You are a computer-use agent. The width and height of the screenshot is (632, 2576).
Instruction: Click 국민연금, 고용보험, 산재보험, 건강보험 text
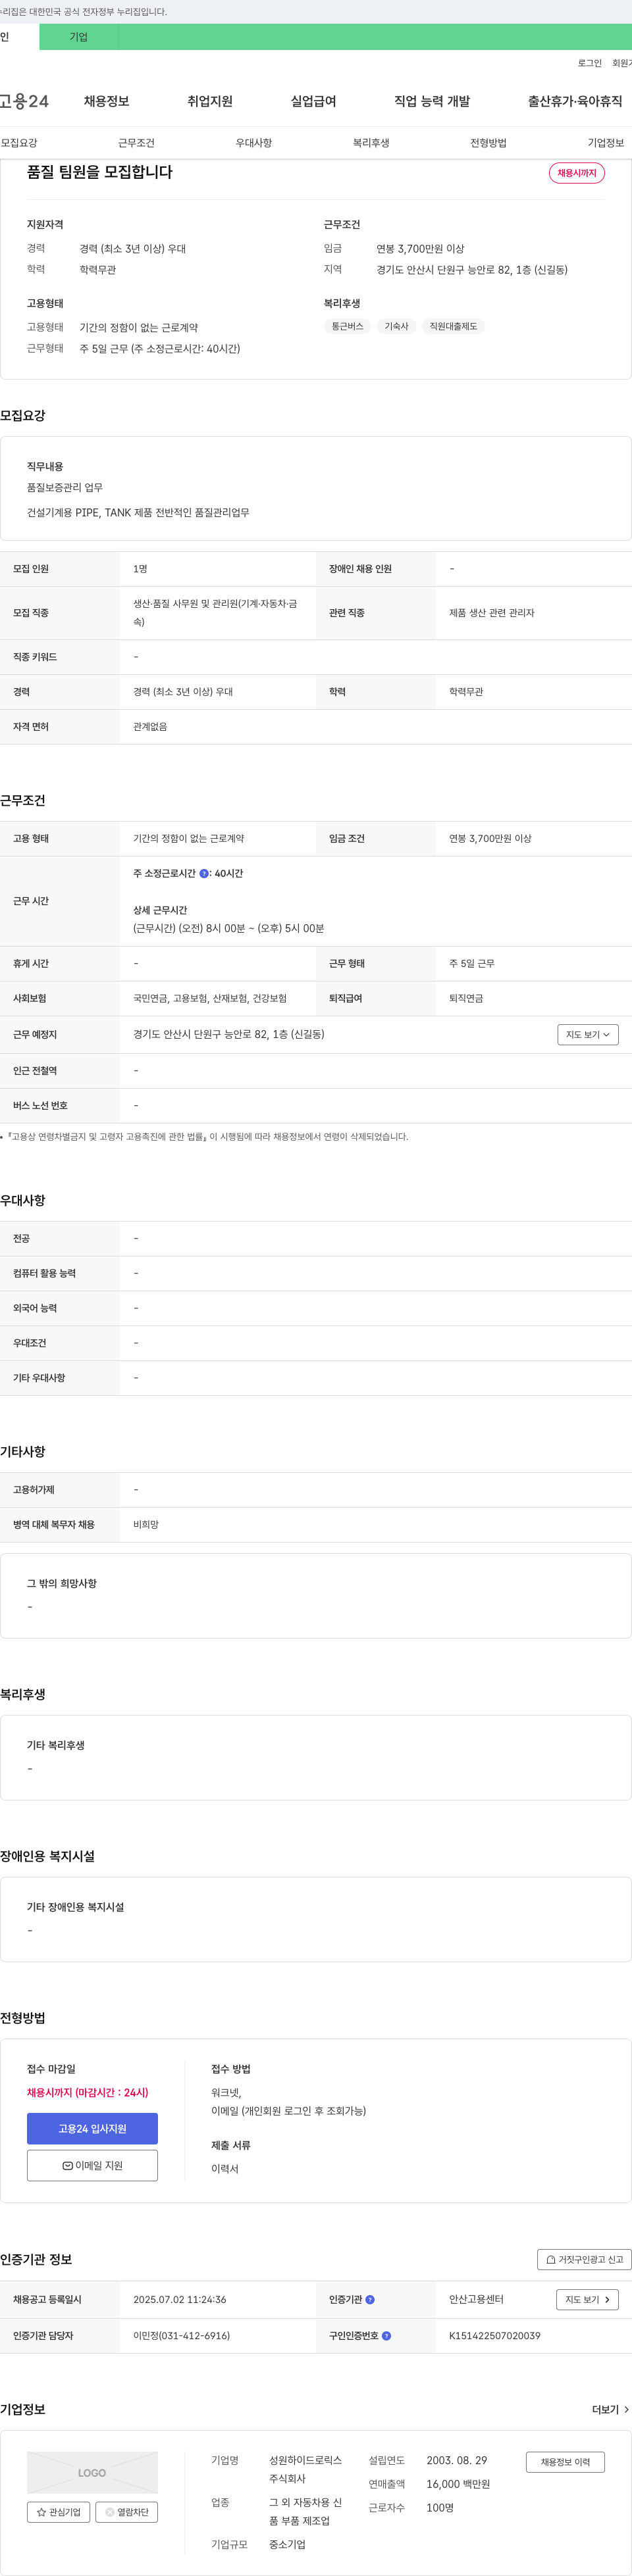click(x=210, y=998)
